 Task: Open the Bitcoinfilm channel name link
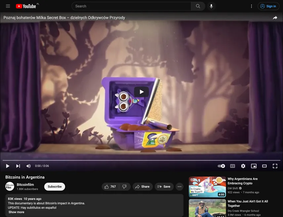pos(25,185)
